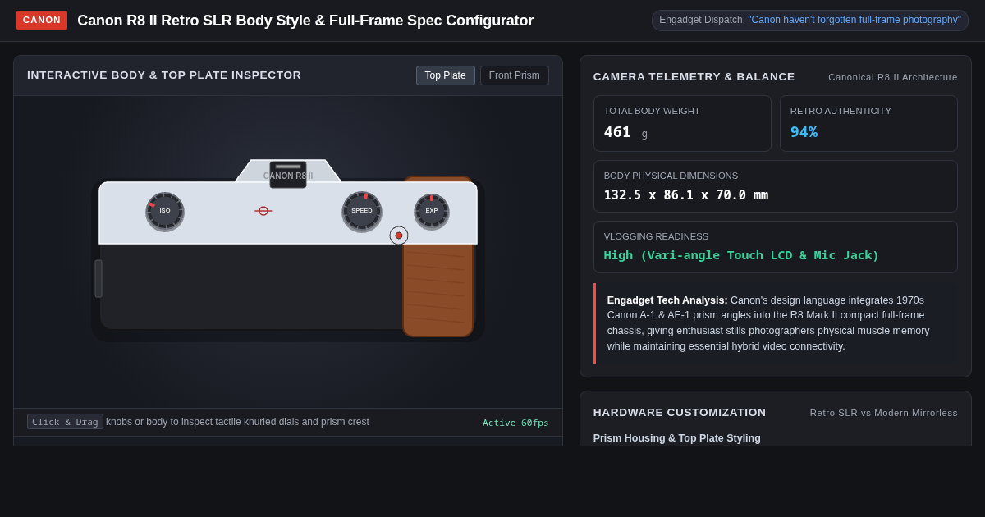Click the body dimensions 132.5 x 86.1 x 70.0 mm

click(x=686, y=195)
